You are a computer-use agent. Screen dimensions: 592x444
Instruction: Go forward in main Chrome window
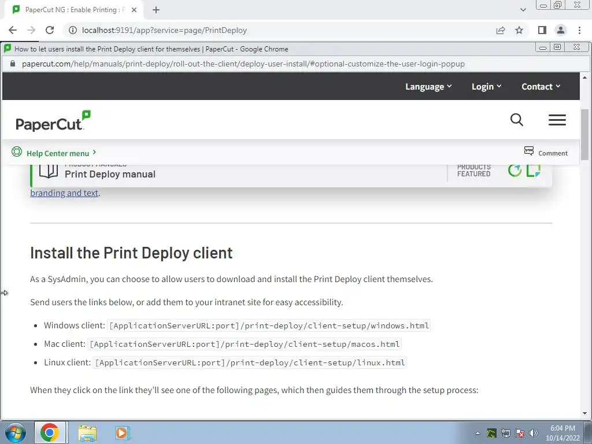point(31,30)
